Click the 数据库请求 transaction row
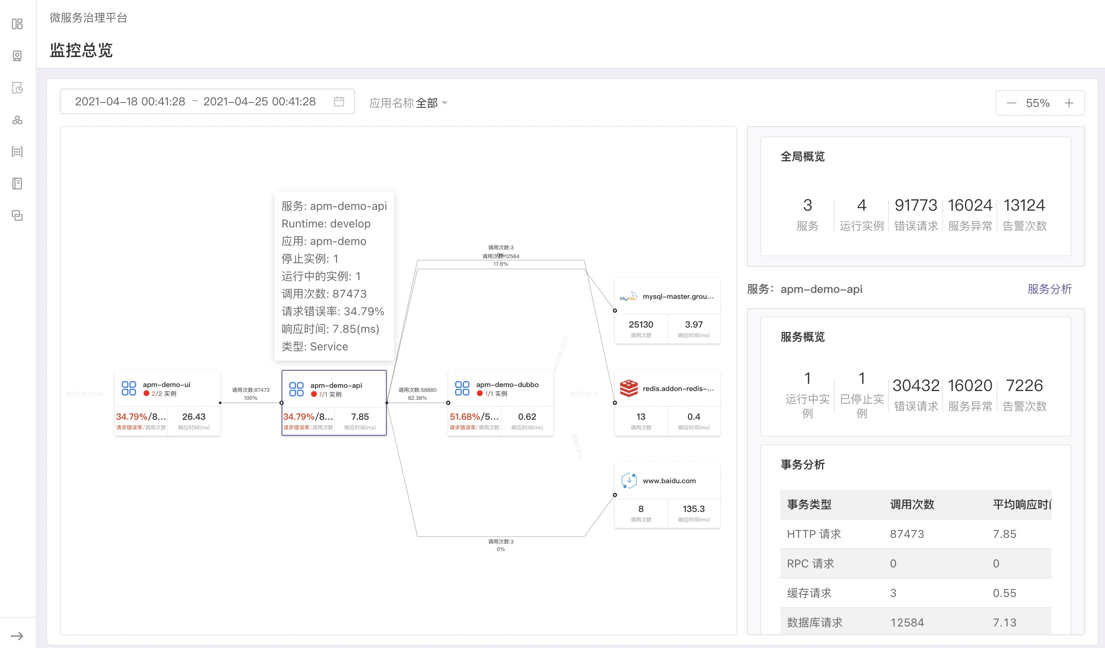The height and width of the screenshot is (648, 1105). (x=916, y=622)
